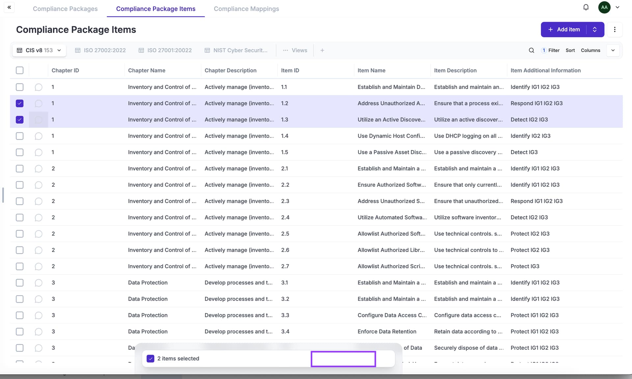Viewport: 632px width, 379px height.
Task: Check the select-all header checkbox
Action: 20,70
